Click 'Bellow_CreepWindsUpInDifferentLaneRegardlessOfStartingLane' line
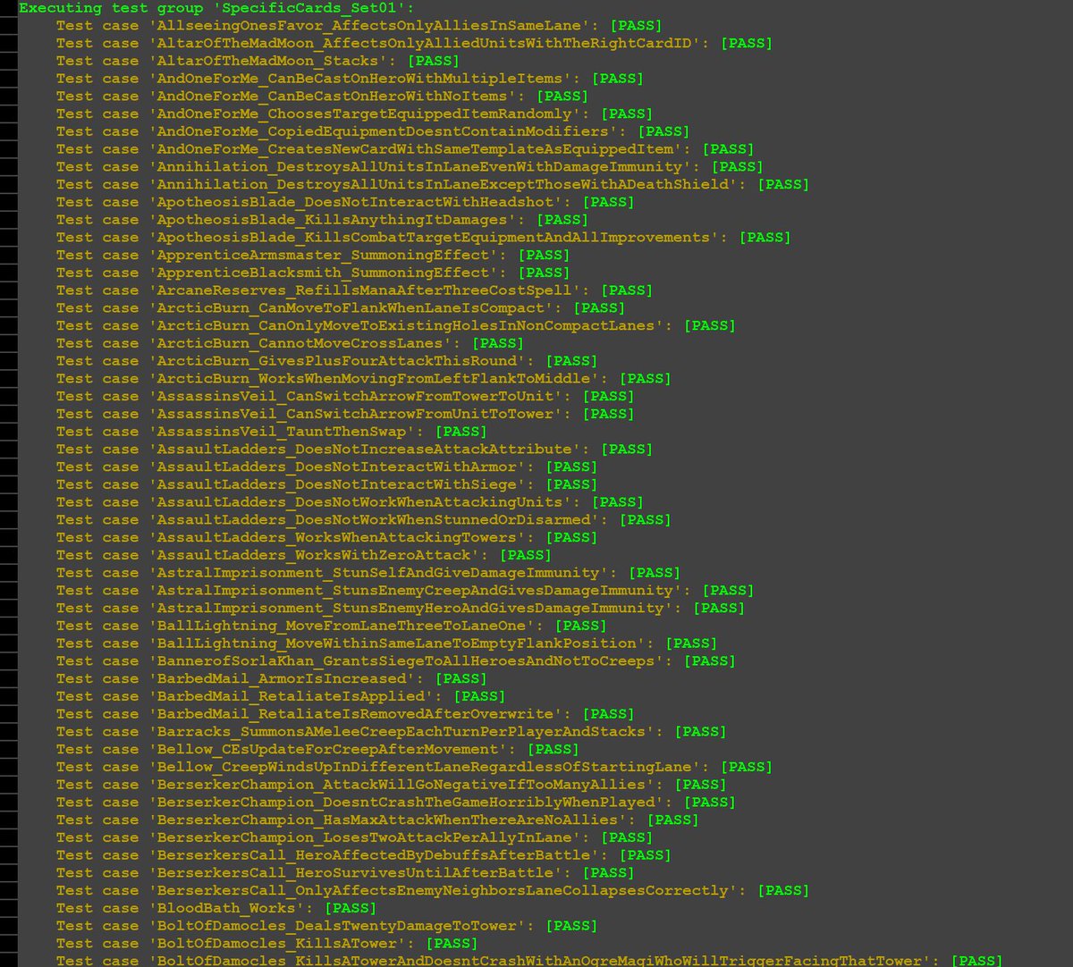Screen dimensions: 1073x967 414,767
